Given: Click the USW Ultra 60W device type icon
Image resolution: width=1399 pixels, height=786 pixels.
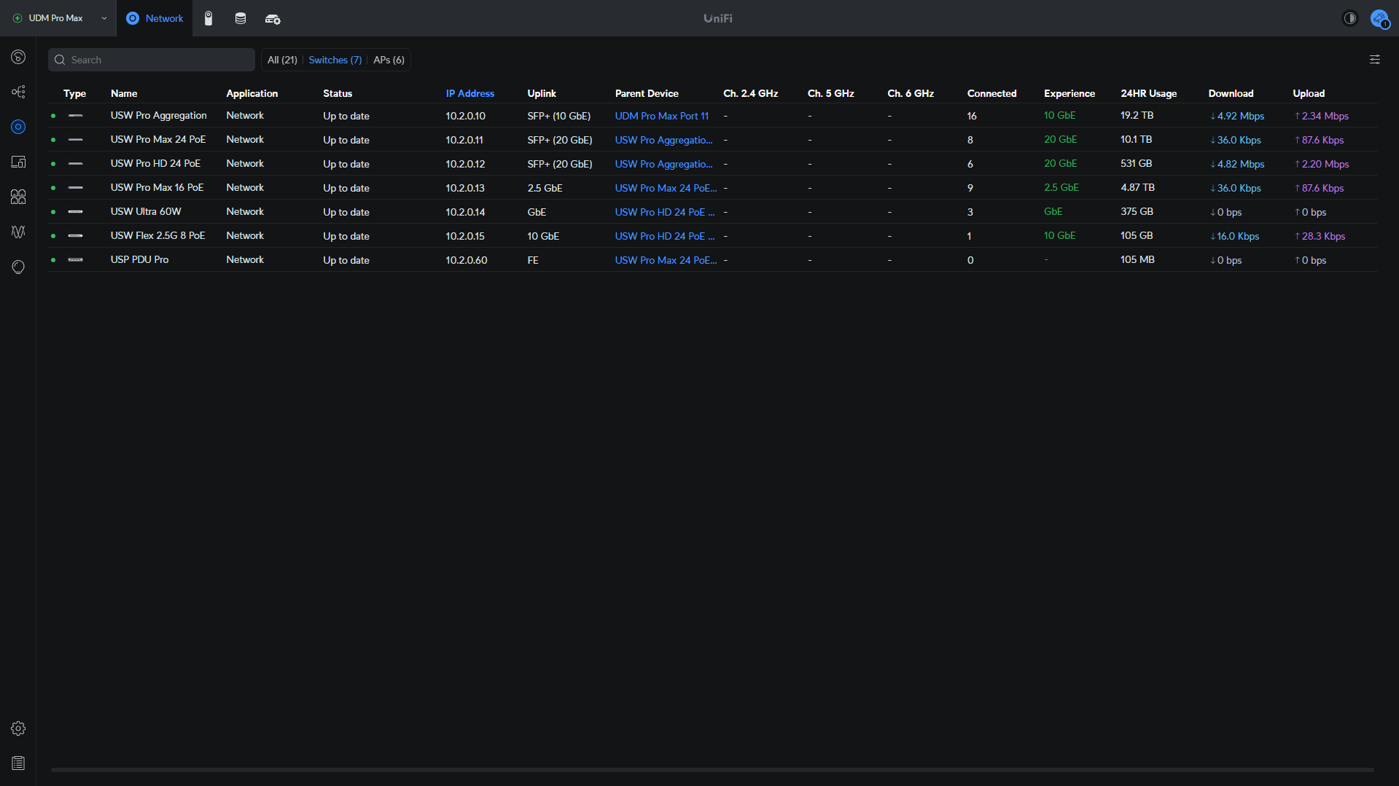Looking at the screenshot, I should point(76,212).
